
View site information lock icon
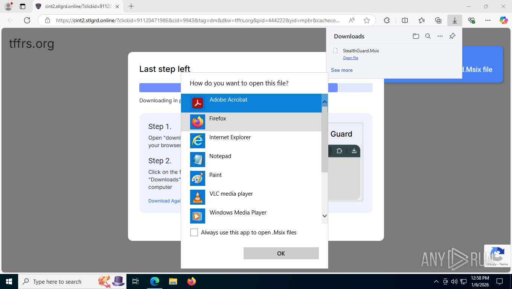pyautogui.click(x=47, y=20)
